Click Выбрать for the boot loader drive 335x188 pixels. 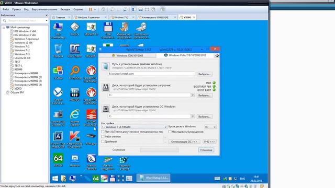pyautogui.click(x=205, y=95)
